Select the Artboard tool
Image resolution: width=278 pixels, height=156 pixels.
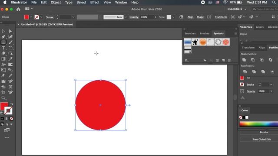pos(3,92)
